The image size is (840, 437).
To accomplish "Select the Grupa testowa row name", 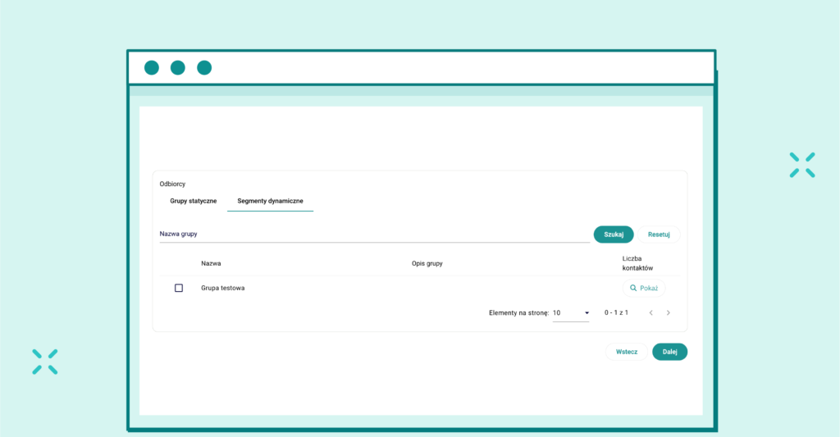I will click(x=223, y=288).
